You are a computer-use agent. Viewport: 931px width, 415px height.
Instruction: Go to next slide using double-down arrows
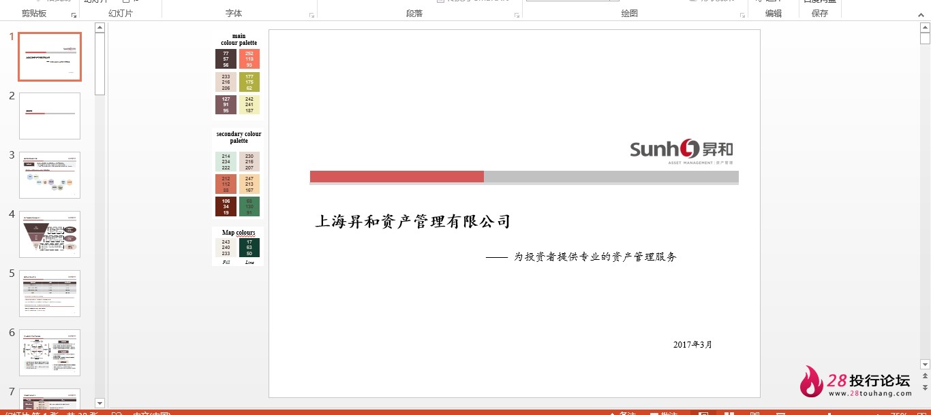pyautogui.click(x=925, y=388)
